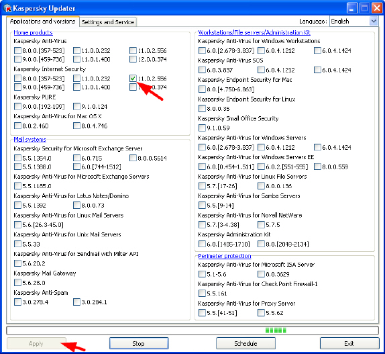Click the Kaspersky PURE product label
Viewport: 385px width, 354px height.
tap(35, 97)
